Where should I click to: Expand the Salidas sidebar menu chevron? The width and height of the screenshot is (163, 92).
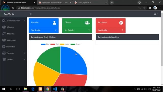[x=24, y=60]
